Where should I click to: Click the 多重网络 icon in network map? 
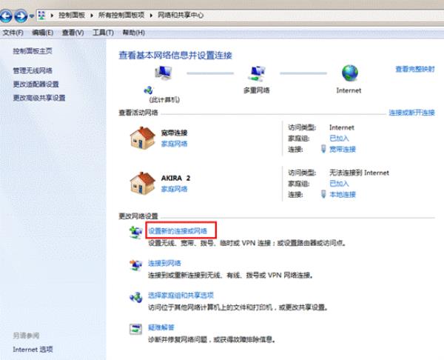point(257,73)
